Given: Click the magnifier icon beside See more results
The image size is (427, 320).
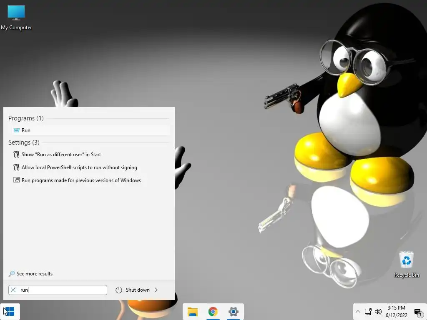Looking at the screenshot, I should tap(11, 274).
